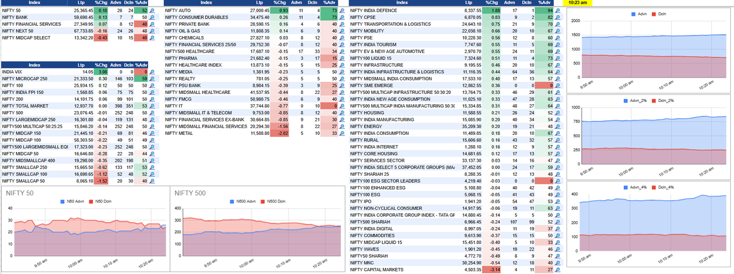The image size is (734, 274).
Task: Open the lookup icon in the NIFTY CPSE row
Action: [x=558, y=18]
